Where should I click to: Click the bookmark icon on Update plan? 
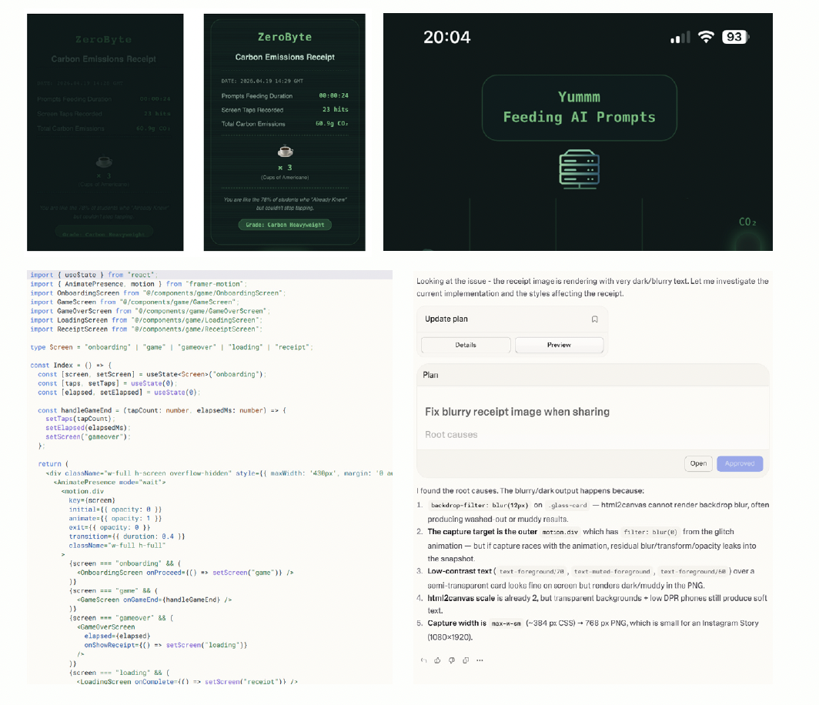click(x=594, y=319)
